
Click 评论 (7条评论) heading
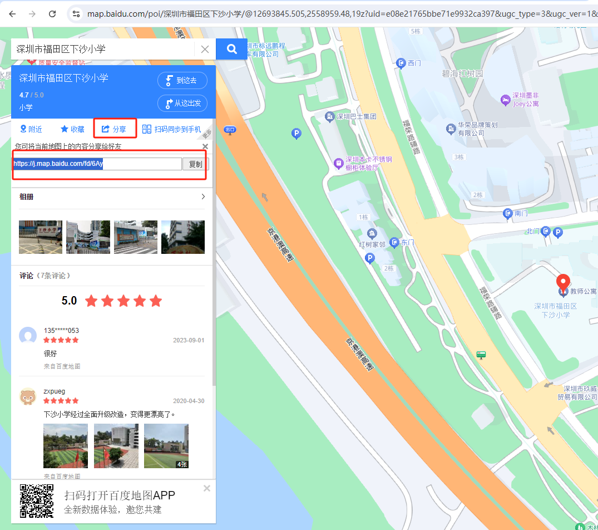(45, 276)
